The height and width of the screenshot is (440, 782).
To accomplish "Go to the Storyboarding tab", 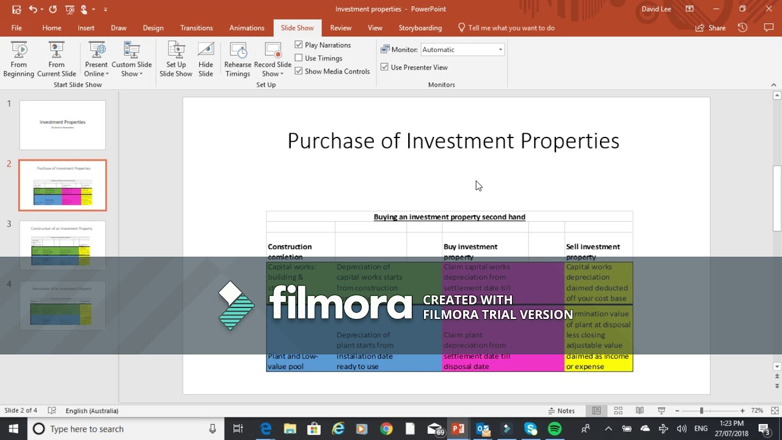I will pos(420,28).
